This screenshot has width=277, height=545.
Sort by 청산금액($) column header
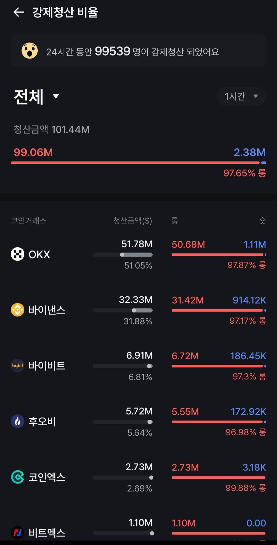[132, 221]
